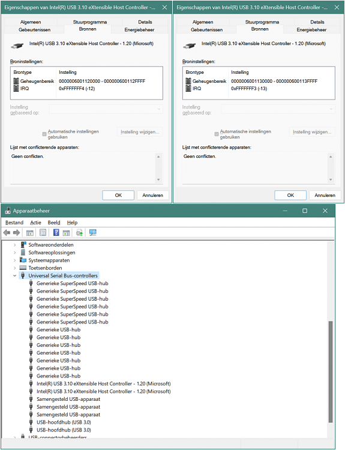Select memory range 0000006001130000 - 000000600113FFFF
Viewport: 345px width, 450px height.
pyautogui.click(x=274, y=81)
